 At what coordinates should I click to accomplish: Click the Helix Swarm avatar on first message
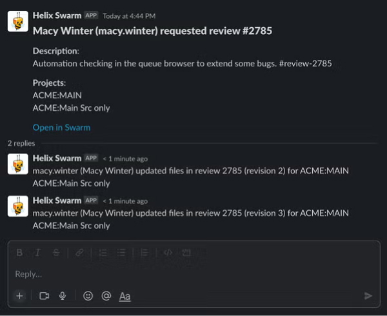[17, 21]
